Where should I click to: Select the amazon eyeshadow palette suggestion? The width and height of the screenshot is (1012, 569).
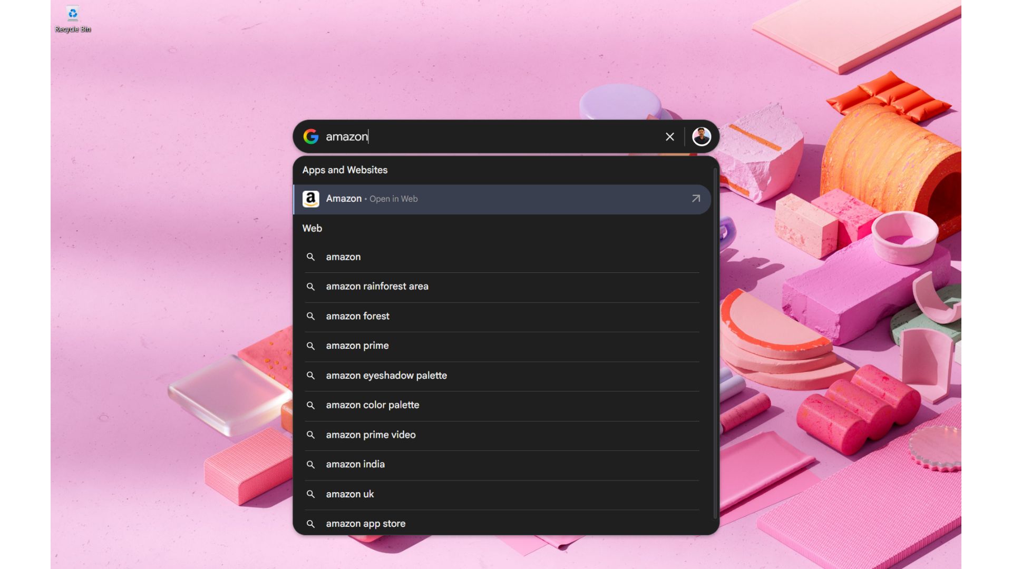click(386, 376)
